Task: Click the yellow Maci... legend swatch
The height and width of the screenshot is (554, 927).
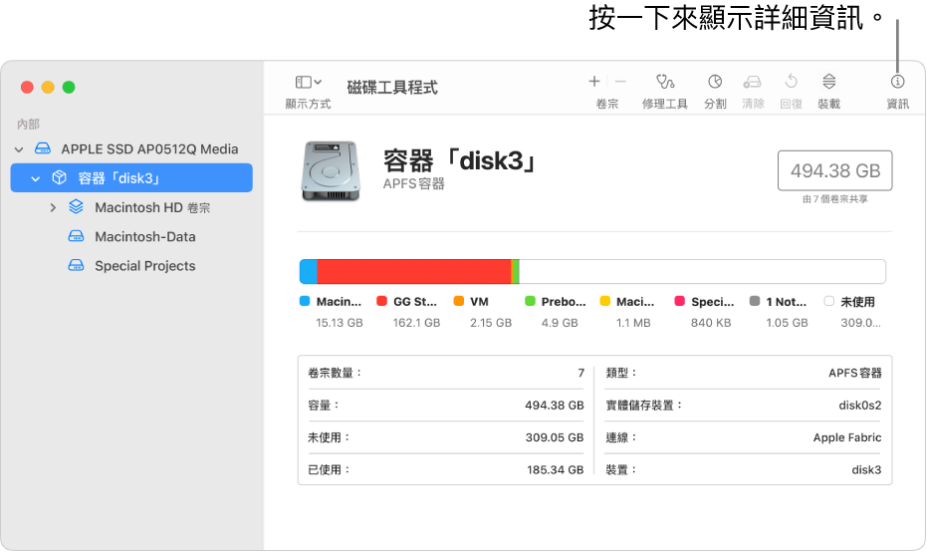Action: [x=604, y=301]
